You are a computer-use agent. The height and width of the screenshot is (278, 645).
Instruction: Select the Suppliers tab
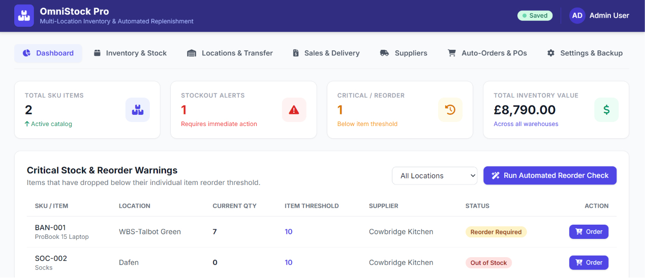click(x=404, y=53)
